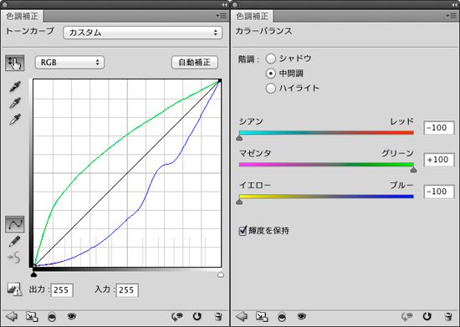Select the ハイライト tone radio button
The width and height of the screenshot is (460, 327).
[x=270, y=88]
